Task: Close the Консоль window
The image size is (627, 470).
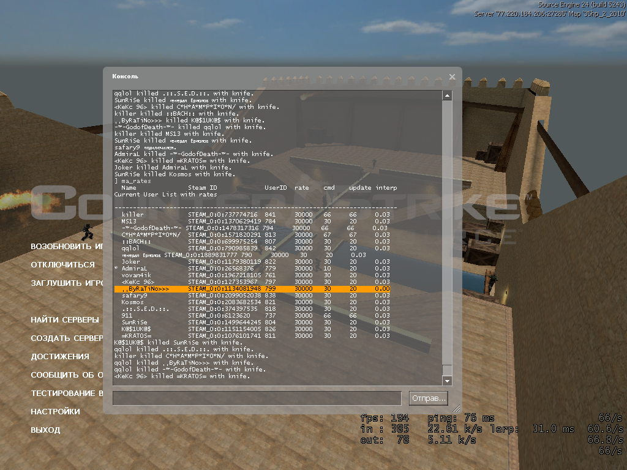Action: (x=452, y=76)
